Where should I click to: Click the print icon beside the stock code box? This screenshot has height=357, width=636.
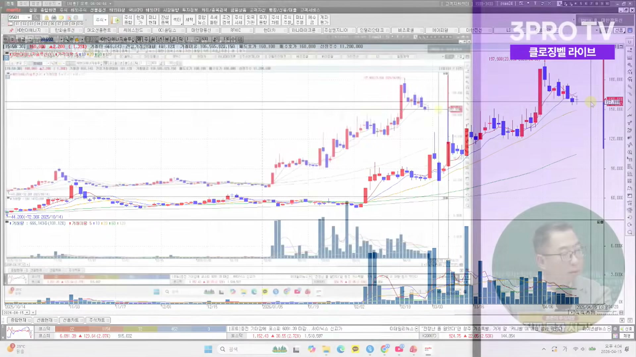click(54, 17)
